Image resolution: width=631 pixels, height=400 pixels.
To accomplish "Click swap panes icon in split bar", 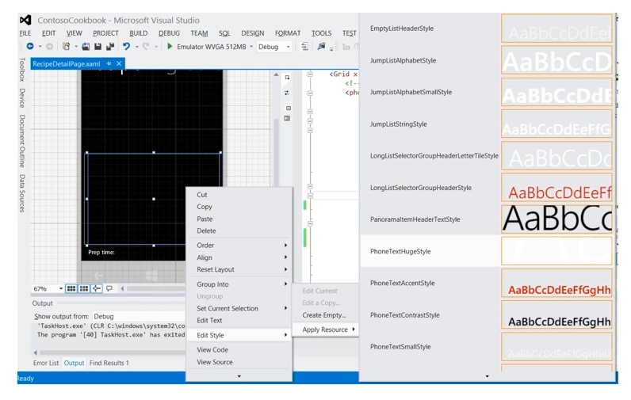I will coord(287,93).
